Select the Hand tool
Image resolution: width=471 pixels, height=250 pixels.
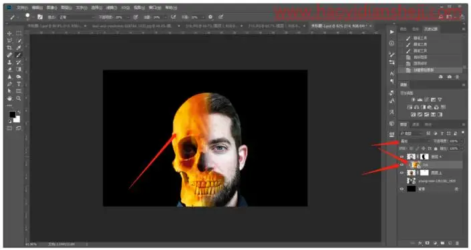tap(9, 98)
